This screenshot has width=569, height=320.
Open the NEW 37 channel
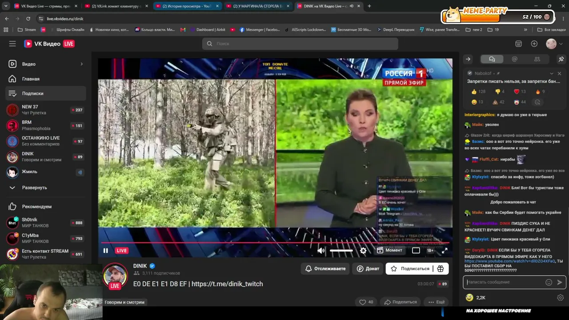pos(46,110)
